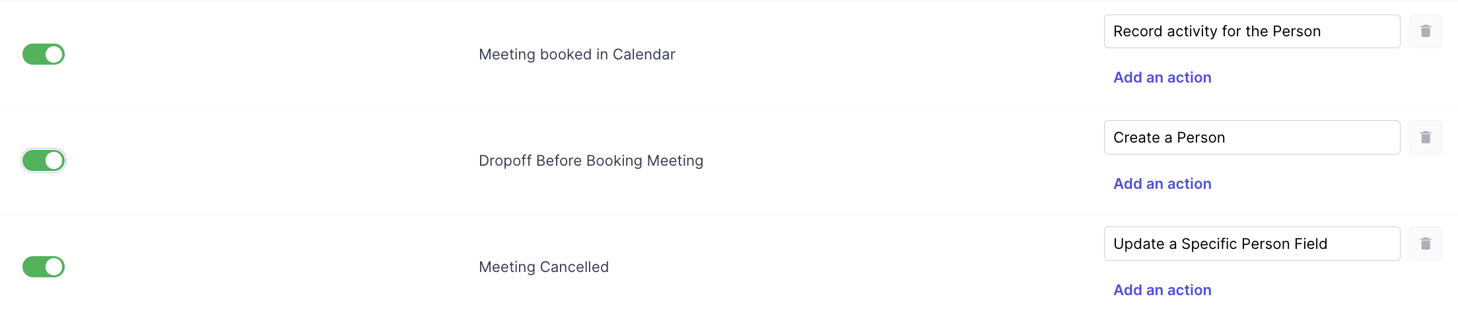Add an action to Meeting Cancelled
Viewport: 1458px width, 309px height.
click(1162, 290)
